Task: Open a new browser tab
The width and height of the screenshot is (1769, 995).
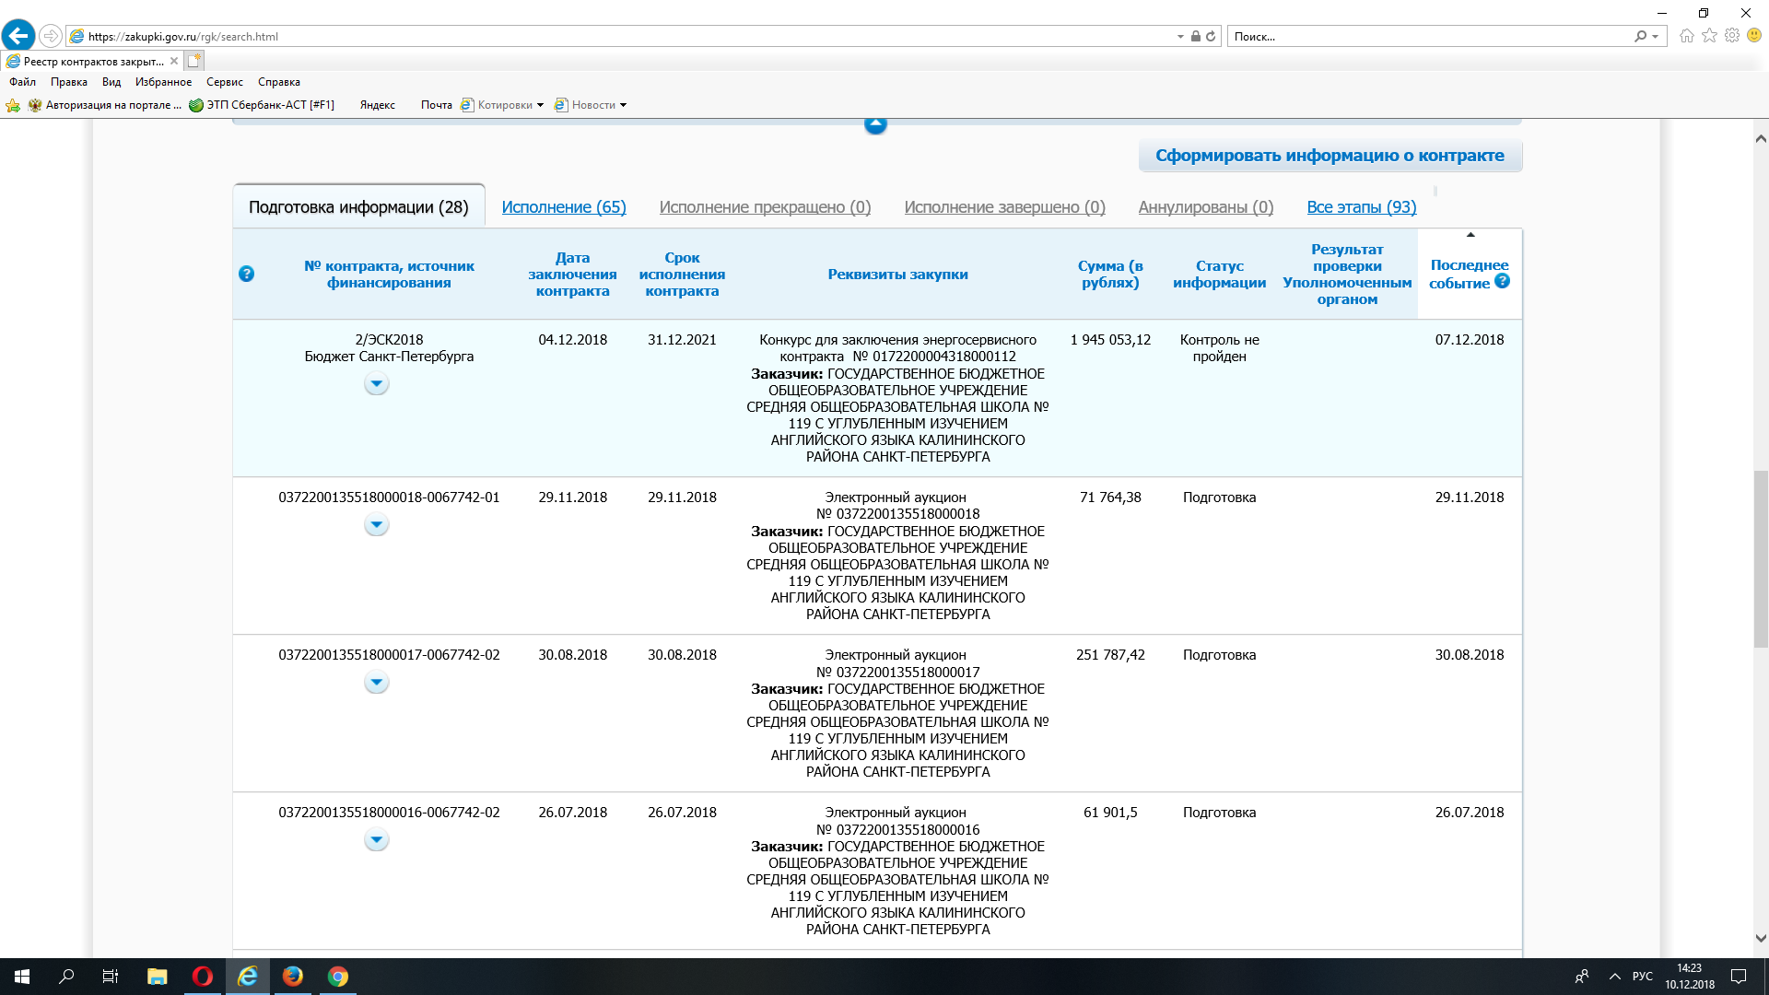Action: click(x=193, y=61)
